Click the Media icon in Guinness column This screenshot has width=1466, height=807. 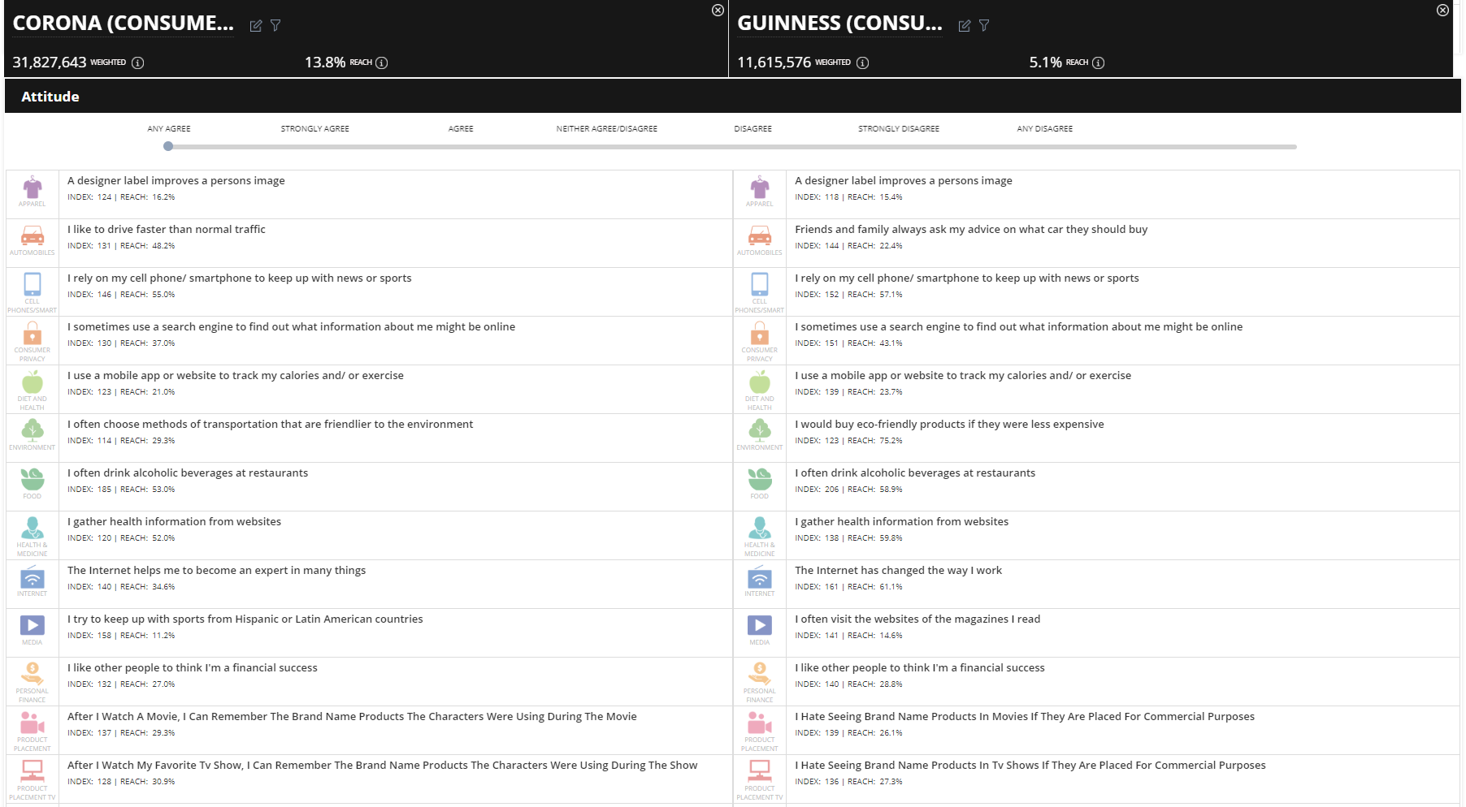(760, 625)
